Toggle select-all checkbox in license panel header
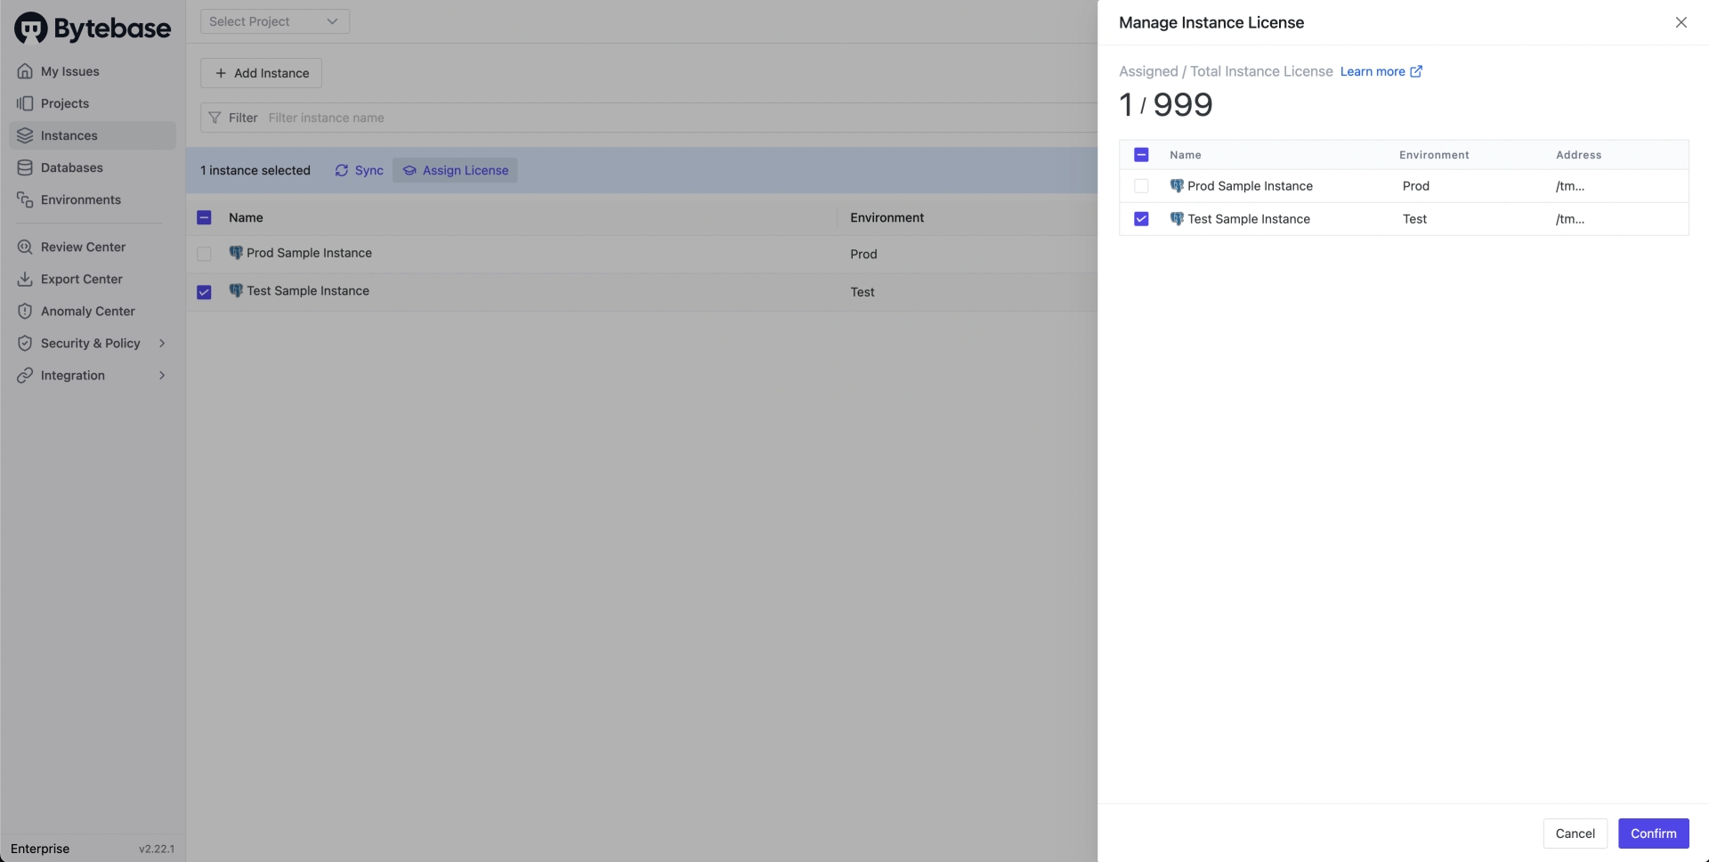The height and width of the screenshot is (862, 1709). click(x=1141, y=155)
